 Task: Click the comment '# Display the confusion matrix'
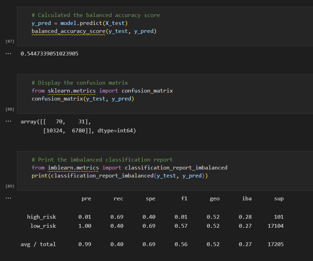click(x=80, y=83)
